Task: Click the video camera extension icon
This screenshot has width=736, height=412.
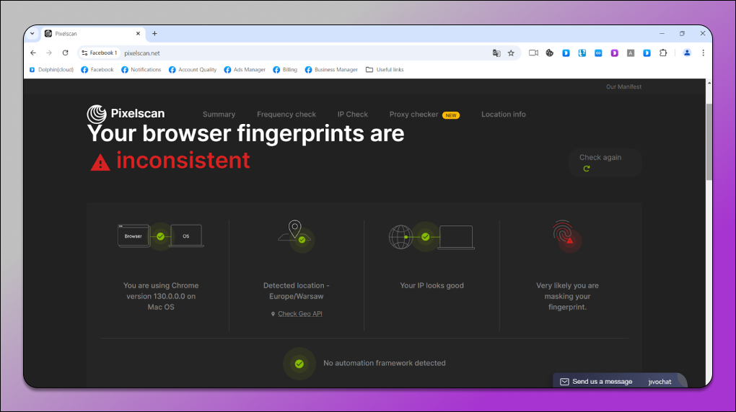Action: 533,53
